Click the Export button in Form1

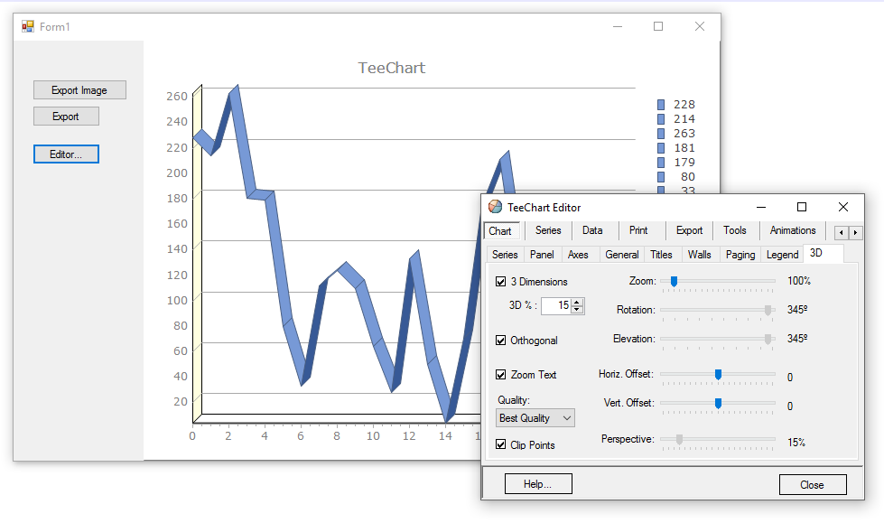(x=66, y=117)
